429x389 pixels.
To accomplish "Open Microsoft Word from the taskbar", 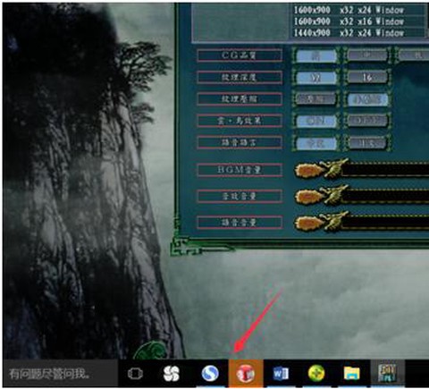I will point(281,373).
